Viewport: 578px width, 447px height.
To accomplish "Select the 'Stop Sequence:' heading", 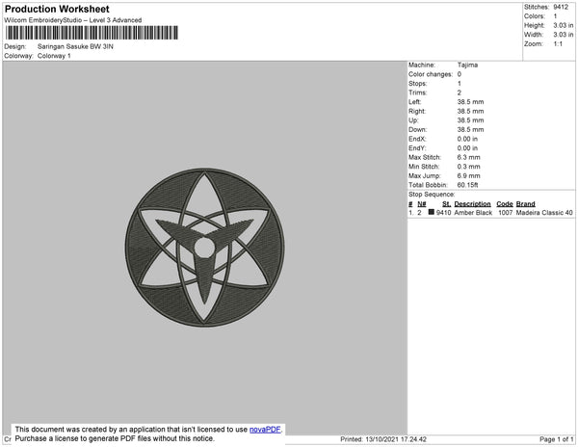I will coord(432,195).
